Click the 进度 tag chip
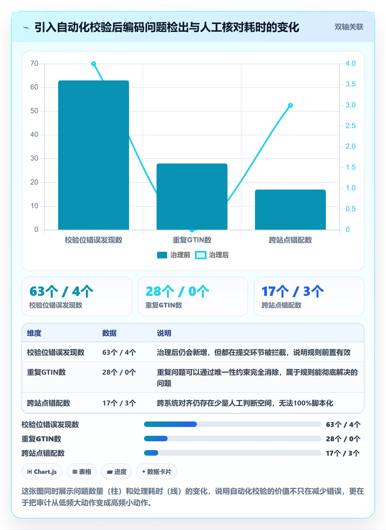The width and height of the screenshot is (386, 530). tap(116, 472)
